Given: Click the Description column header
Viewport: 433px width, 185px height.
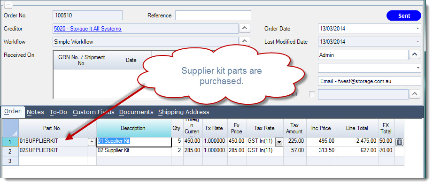Looking at the screenshot, I should pos(133,128).
